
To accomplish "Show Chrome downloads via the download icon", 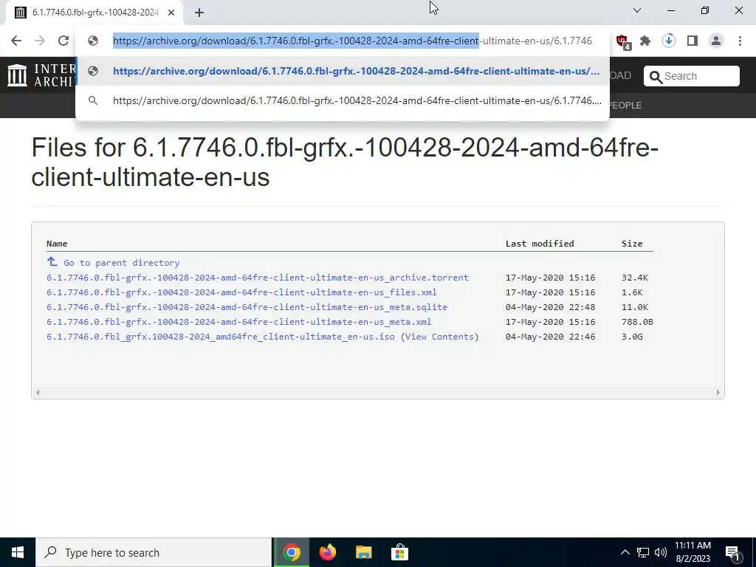I will 669,41.
